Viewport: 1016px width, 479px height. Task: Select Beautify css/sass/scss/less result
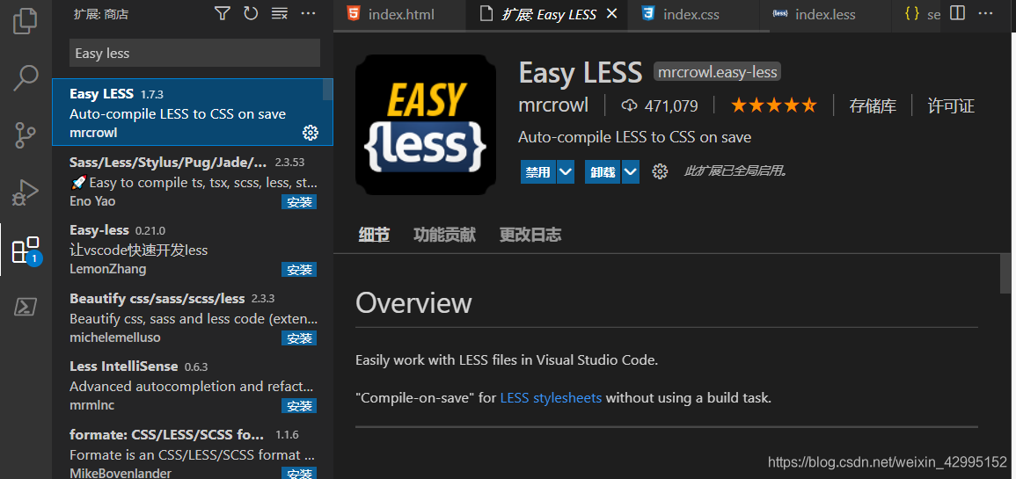tap(193, 316)
